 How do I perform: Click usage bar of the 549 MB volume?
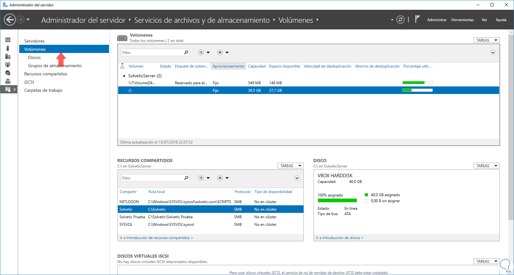tap(418, 83)
